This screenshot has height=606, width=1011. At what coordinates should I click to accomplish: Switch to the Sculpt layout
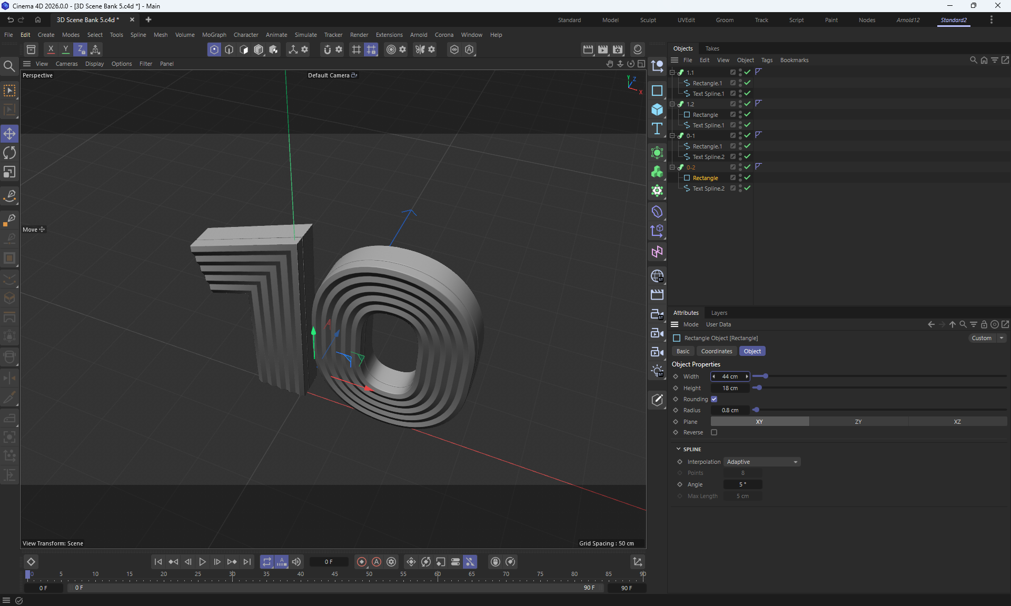(648, 20)
